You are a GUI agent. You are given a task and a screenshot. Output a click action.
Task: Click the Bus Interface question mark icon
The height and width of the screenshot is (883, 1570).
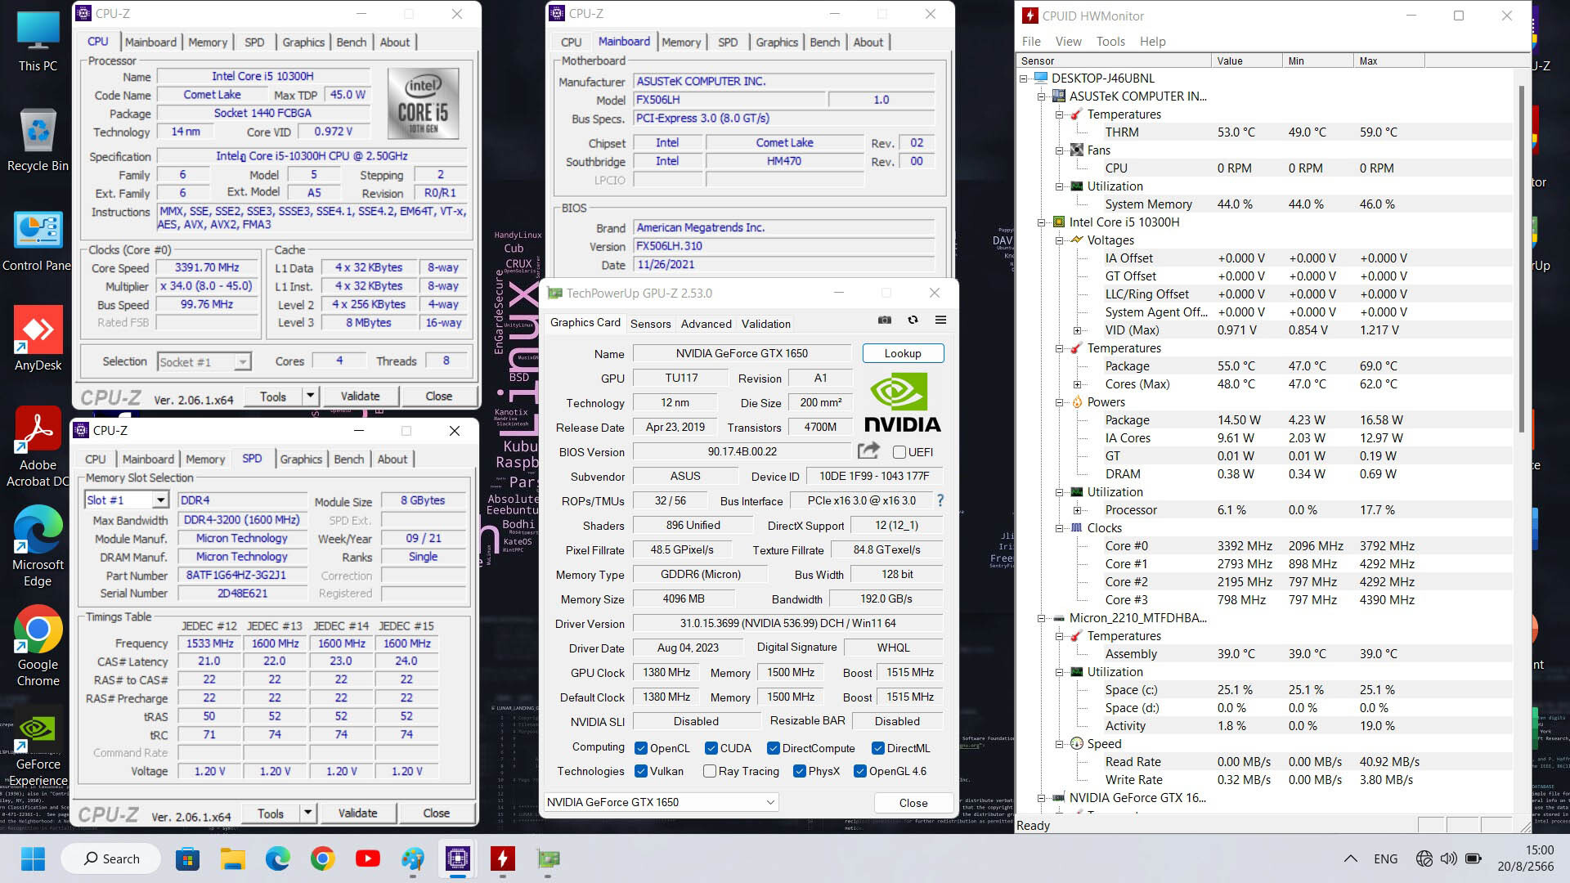coord(940,500)
